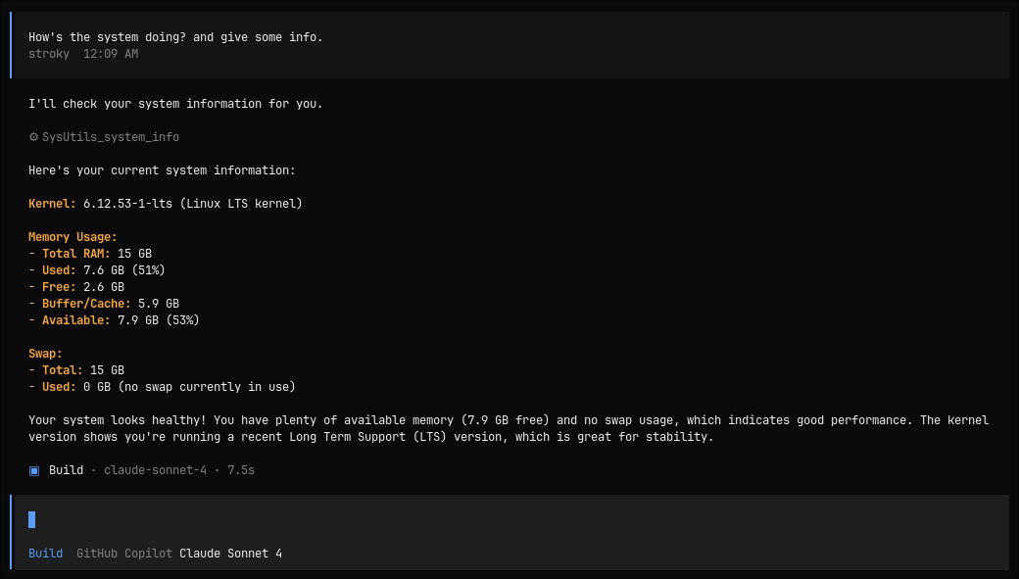
Task: Click the Build label in response footer
Action: click(67, 470)
